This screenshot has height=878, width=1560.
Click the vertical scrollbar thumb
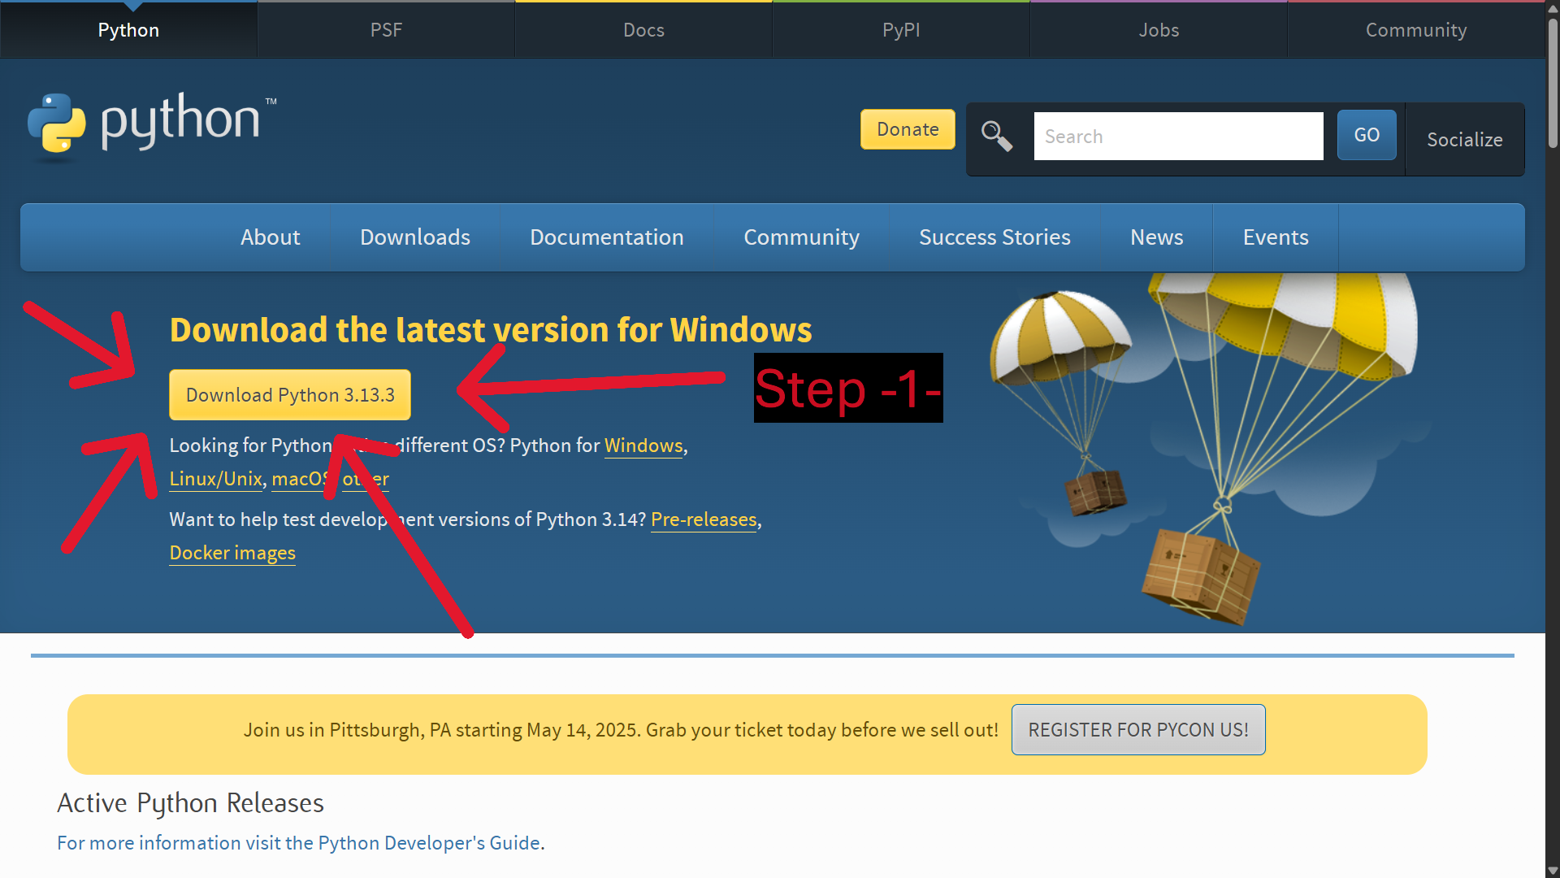pos(1553,83)
